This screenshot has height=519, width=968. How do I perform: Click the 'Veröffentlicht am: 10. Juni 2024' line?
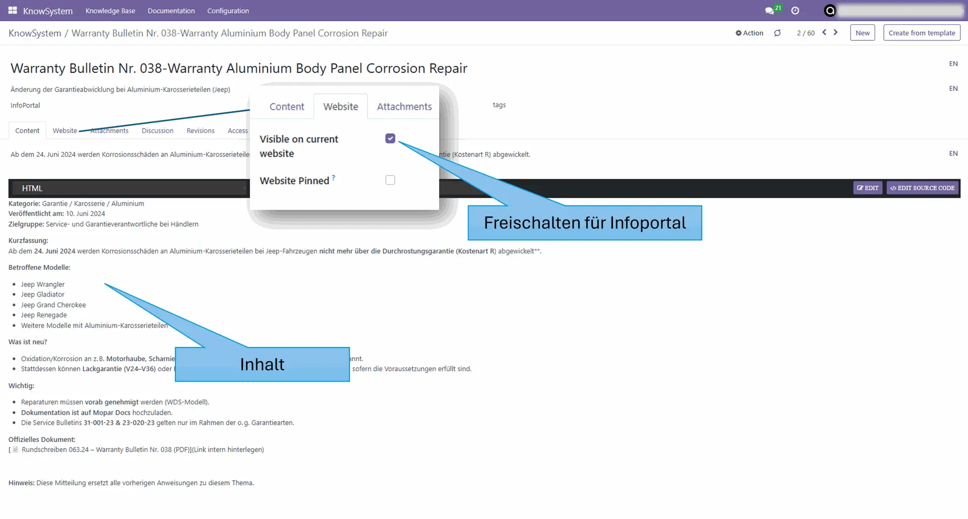(x=56, y=214)
